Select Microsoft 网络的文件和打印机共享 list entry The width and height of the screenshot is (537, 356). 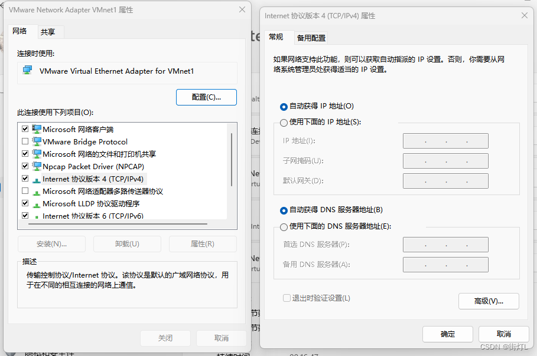click(x=99, y=154)
